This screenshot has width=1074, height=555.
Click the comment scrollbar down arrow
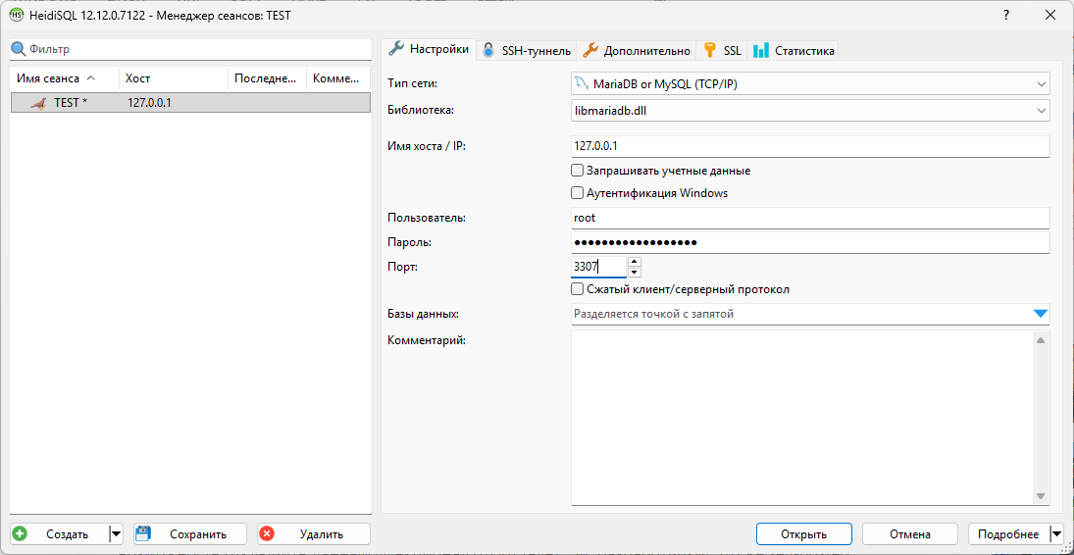(x=1041, y=495)
